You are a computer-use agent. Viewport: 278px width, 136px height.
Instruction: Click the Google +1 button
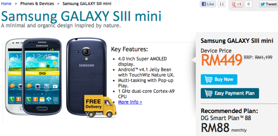pos(237,4)
